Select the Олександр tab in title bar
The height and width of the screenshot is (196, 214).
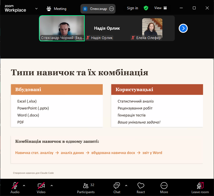[x=95, y=9]
